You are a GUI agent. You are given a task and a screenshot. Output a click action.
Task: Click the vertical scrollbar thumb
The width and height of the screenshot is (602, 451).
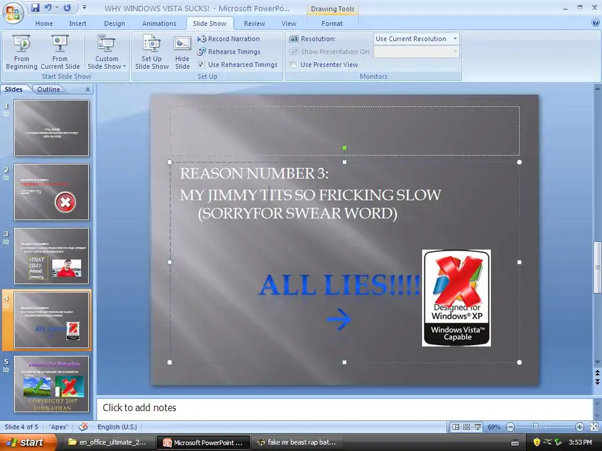(x=597, y=267)
